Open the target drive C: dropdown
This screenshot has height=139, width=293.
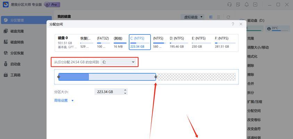point(119,62)
